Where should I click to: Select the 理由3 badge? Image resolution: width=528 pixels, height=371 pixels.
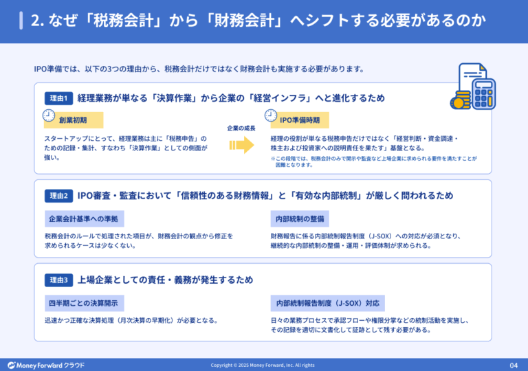point(58,280)
